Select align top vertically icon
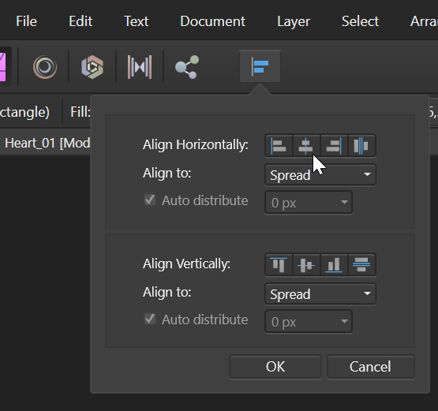Viewport: 438px width, 411px height. (x=279, y=265)
